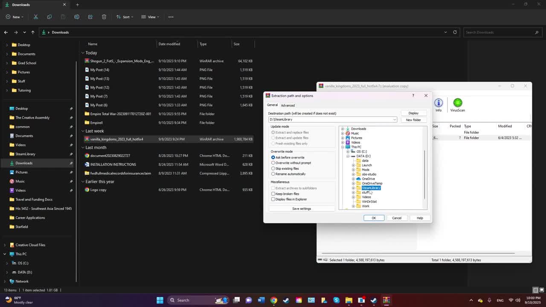Delete the selected file using the trash icon
The image size is (546, 307).
point(104,17)
